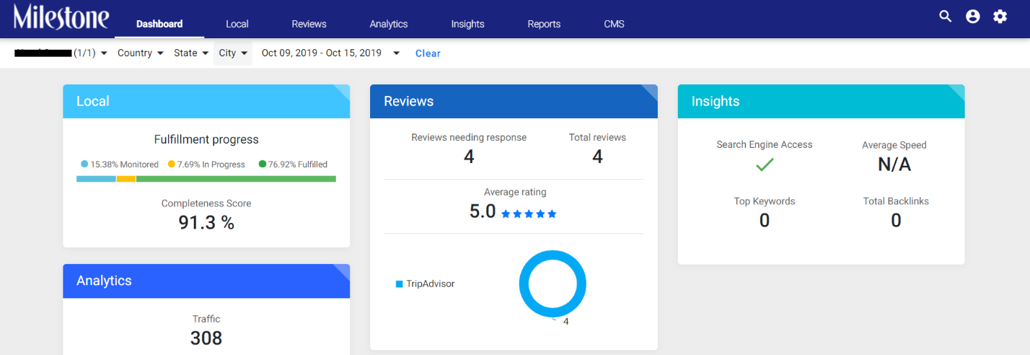Clear the applied filters
This screenshot has height=355, width=1030.
pyautogui.click(x=428, y=53)
